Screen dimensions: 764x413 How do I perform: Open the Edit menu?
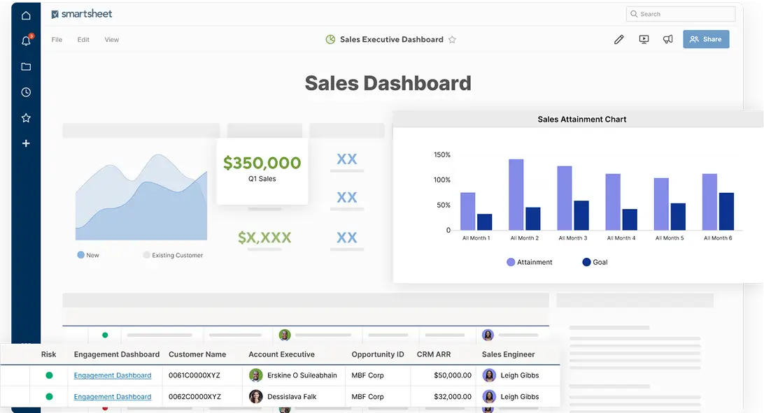tap(83, 40)
